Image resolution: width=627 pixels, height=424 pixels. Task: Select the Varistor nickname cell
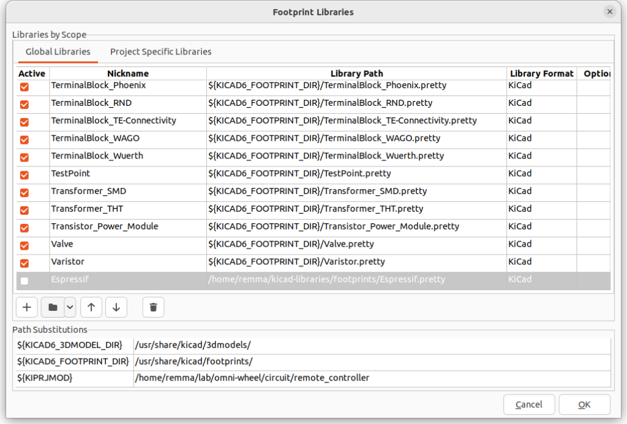pyautogui.click(x=128, y=263)
